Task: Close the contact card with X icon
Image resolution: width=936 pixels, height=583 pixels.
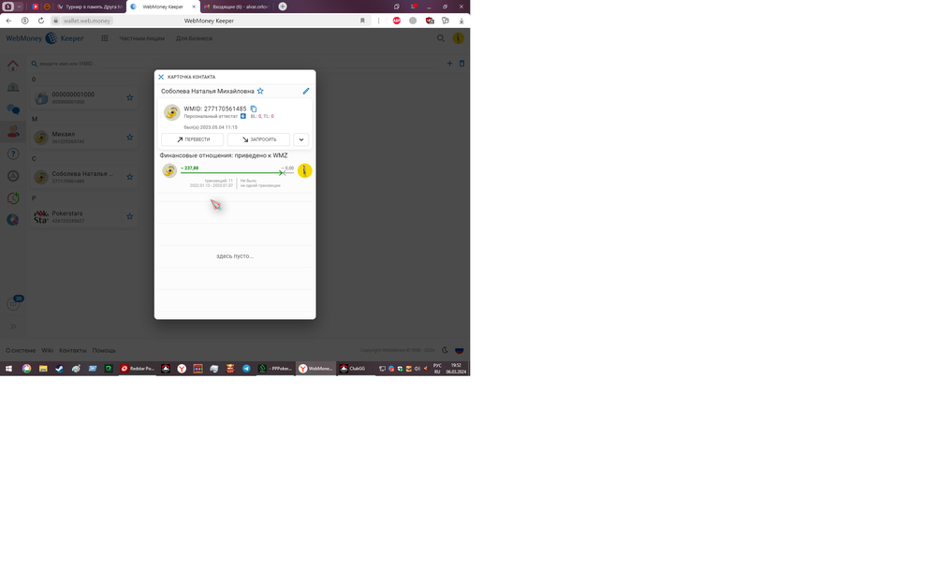Action: click(161, 77)
